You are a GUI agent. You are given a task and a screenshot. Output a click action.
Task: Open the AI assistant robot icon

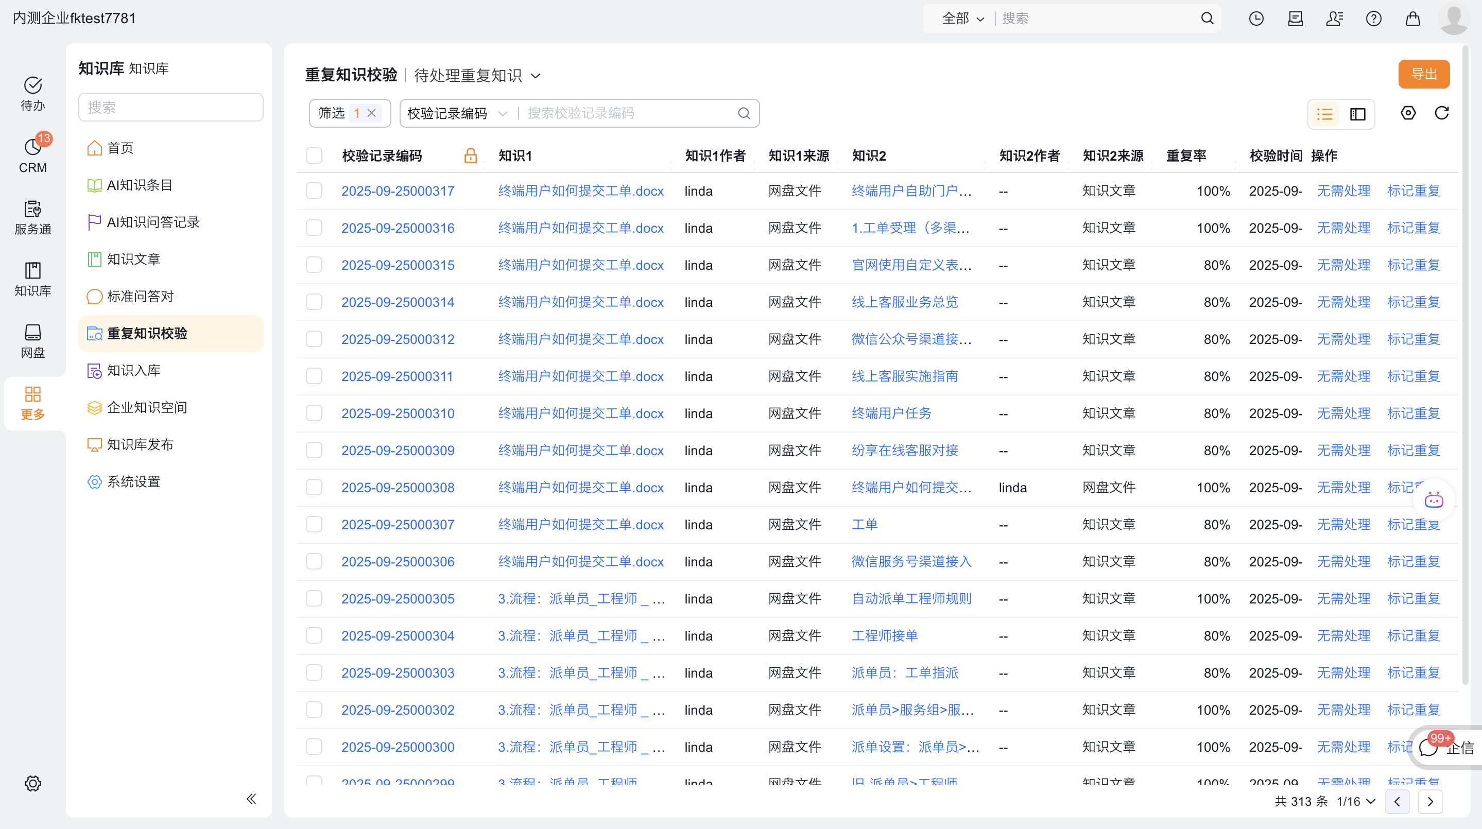pos(1434,500)
